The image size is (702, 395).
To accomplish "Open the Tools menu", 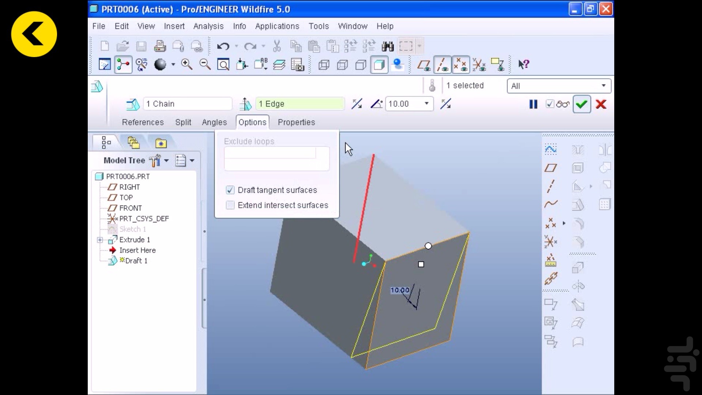I will (318, 26).
